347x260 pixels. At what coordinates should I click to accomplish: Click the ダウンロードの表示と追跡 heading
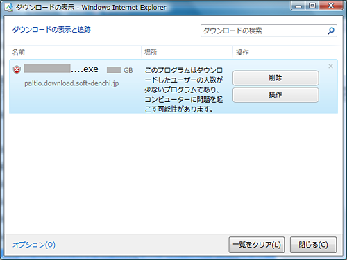tap(51, 30)
